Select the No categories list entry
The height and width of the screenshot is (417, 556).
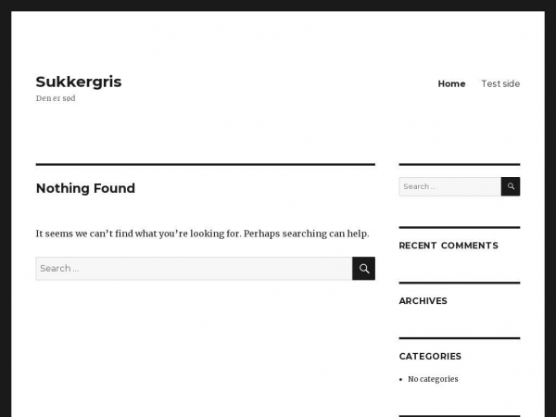click(433, 379)
